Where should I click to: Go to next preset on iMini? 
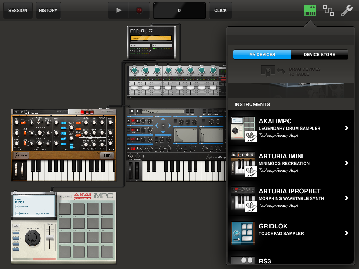[x=22, y=112]
